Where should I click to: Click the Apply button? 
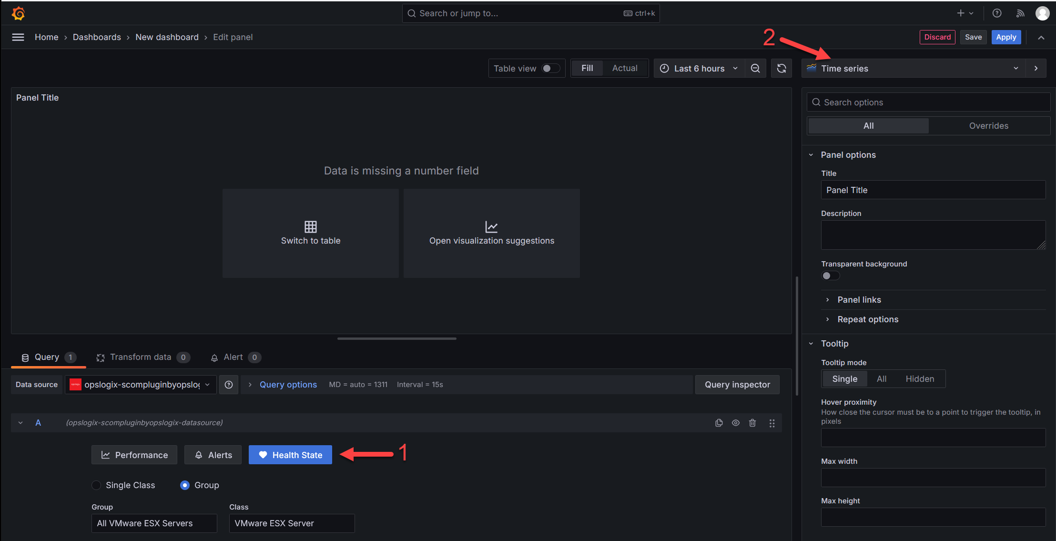[1006, 37]
